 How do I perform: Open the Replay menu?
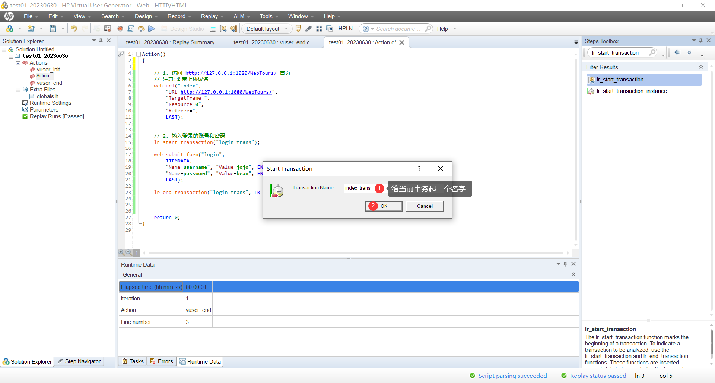pyautogui.click(x=212, y=16)
